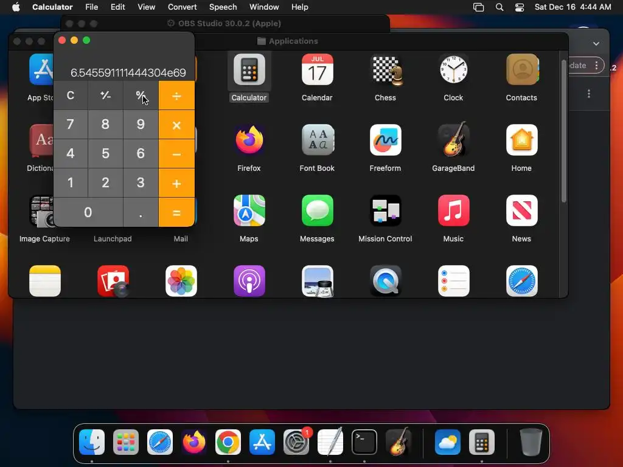Open the Font Book app

(317, 140)
